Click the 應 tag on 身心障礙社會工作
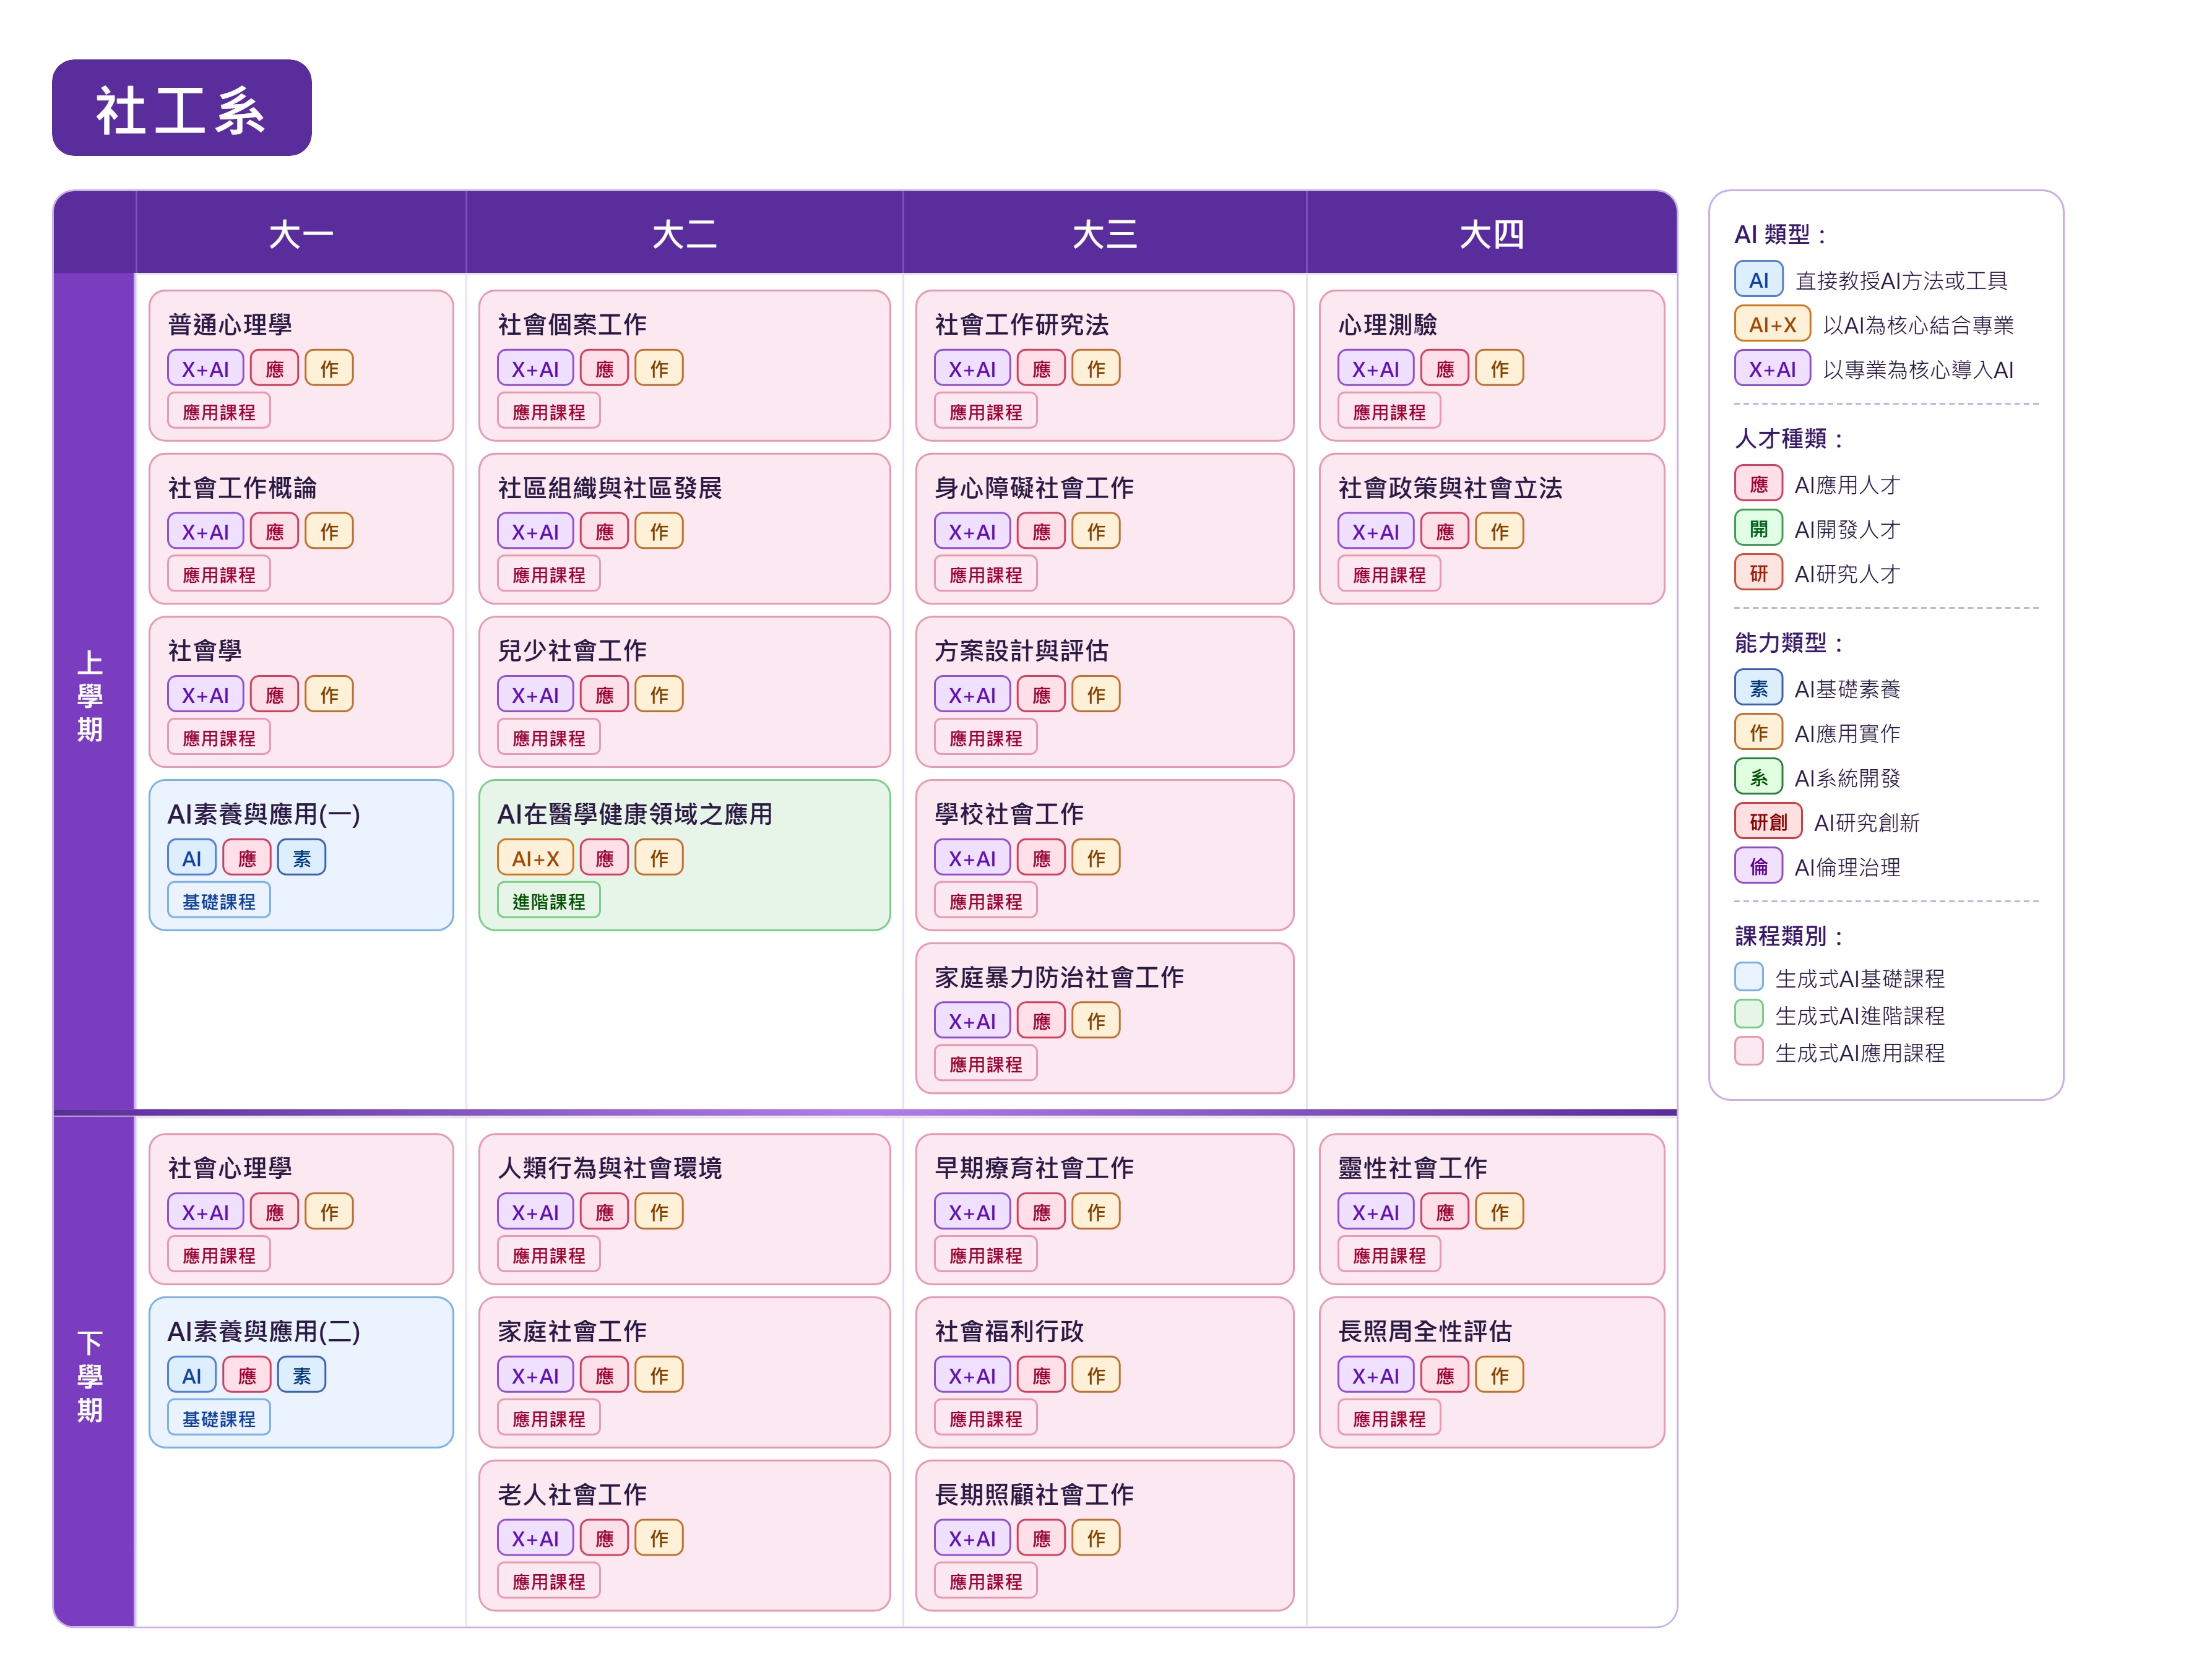 [1041, 531]
